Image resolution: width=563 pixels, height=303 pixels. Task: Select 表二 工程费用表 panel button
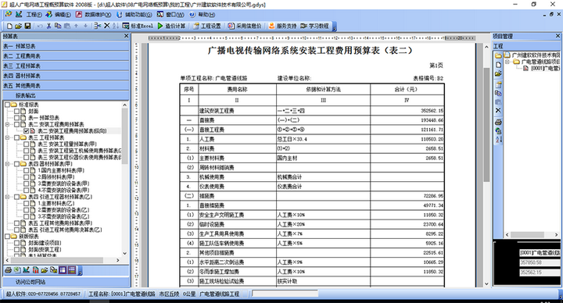66,56
